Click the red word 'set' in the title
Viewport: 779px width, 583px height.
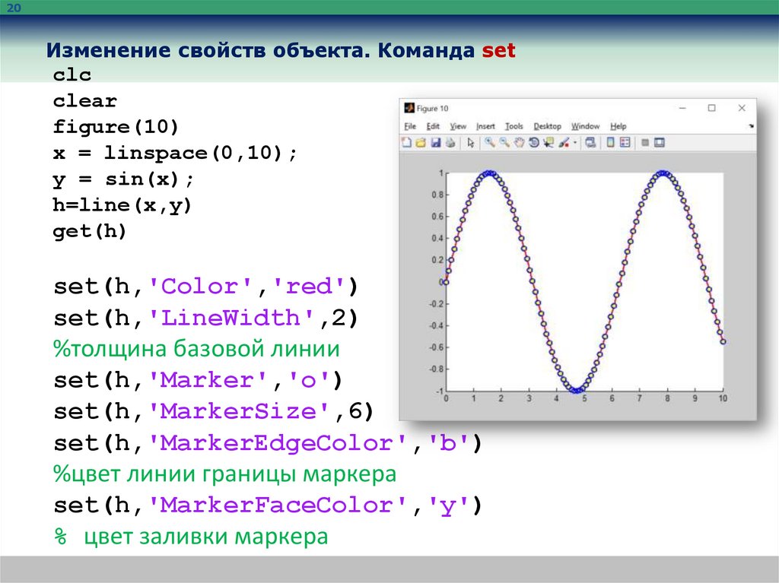coord(498,50)
